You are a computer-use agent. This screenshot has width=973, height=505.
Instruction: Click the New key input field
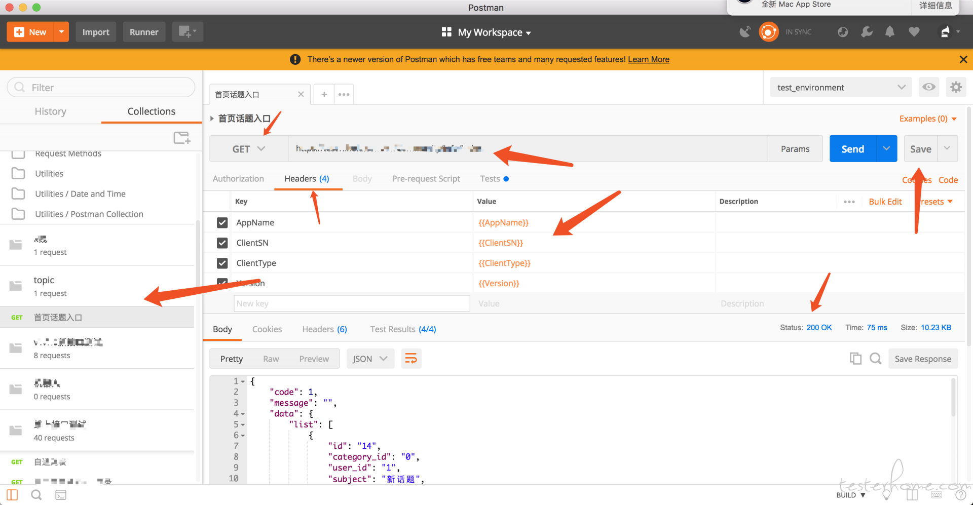(x=352, y=303)
